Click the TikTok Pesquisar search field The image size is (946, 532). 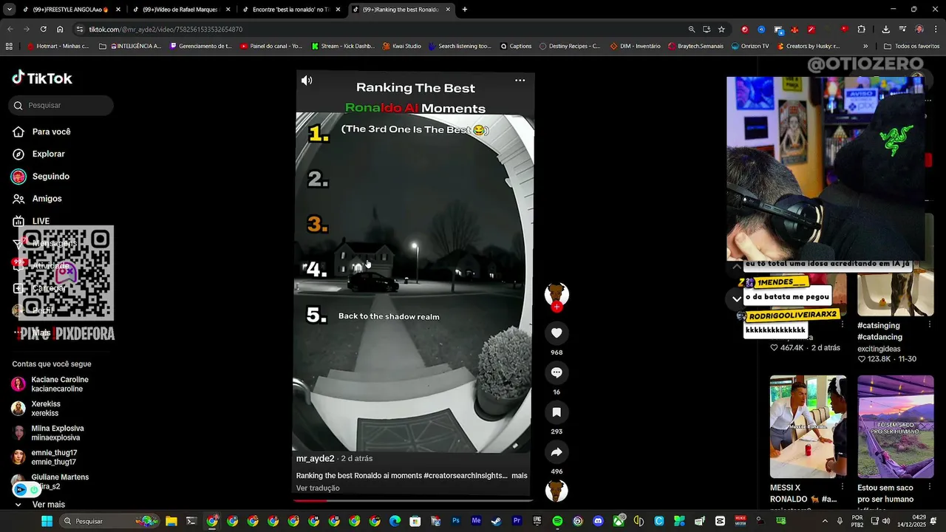(x=61, y=106)
